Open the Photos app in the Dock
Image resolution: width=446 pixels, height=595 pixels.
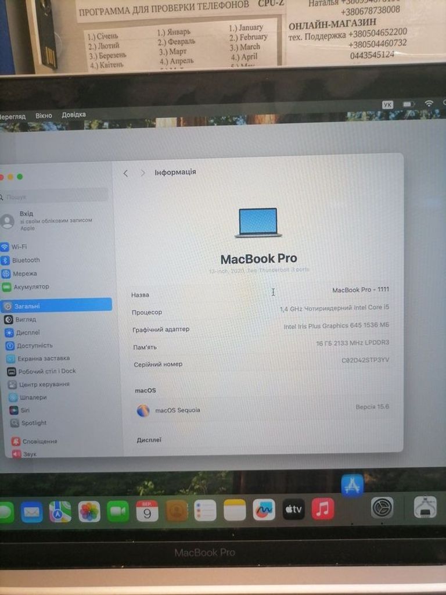(89, 511)
